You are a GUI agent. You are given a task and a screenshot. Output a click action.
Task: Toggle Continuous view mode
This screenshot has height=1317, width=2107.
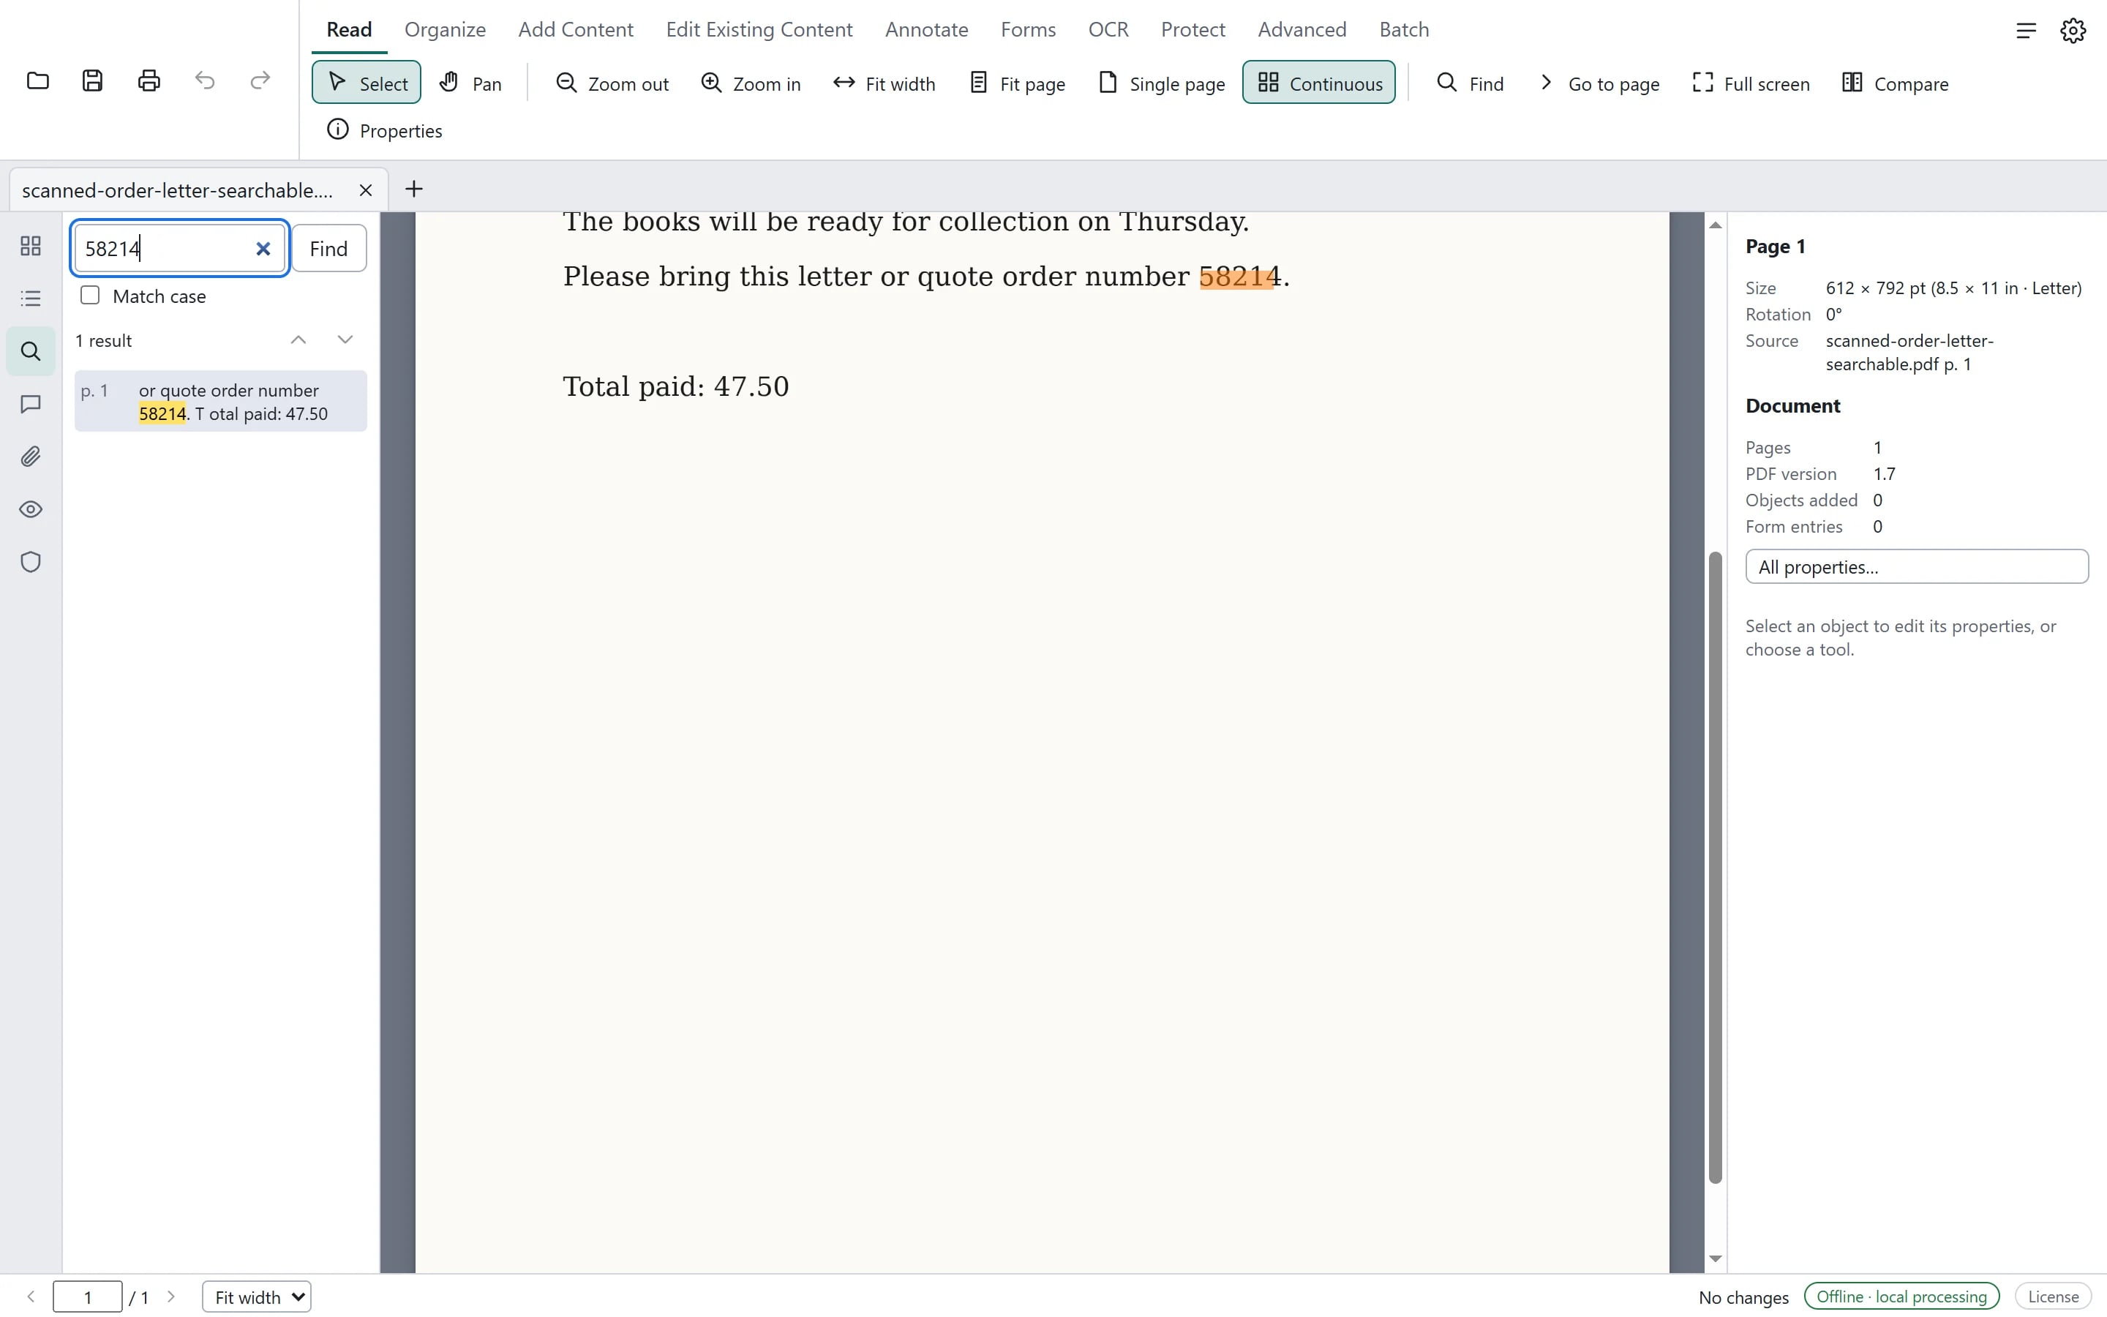(1318, 83)
